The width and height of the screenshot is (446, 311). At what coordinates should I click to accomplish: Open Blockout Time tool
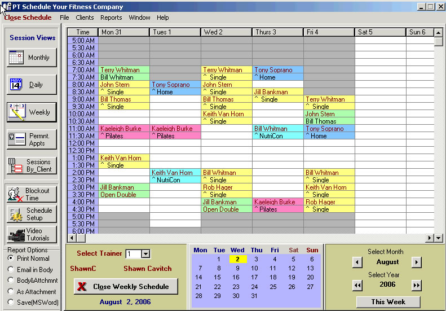pos(32,194)
